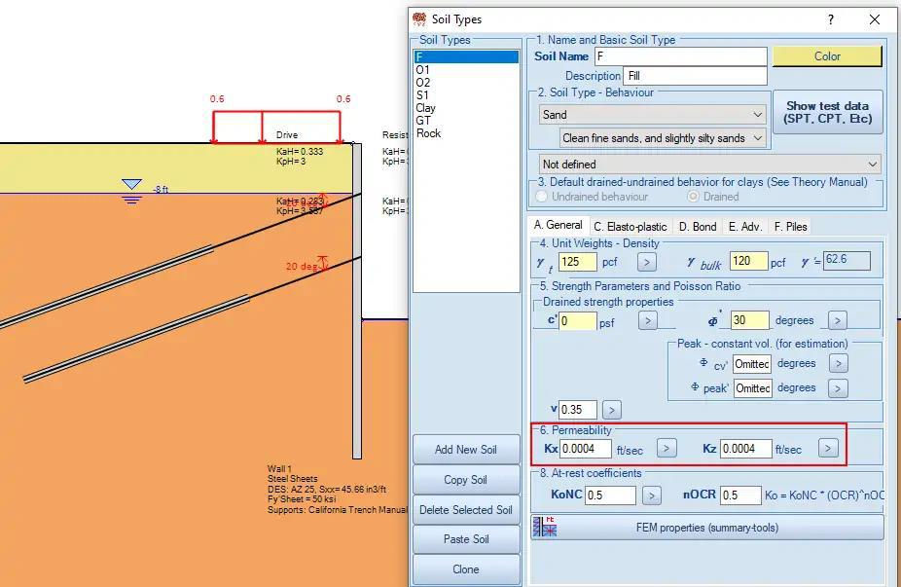Click the Add New Soil button
Image resolution: width=901 pixels, height=587 pixels.
click(466, 450)
